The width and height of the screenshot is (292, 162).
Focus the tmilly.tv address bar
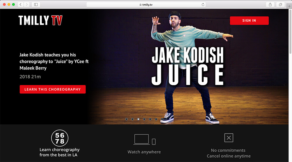[146, 4]
